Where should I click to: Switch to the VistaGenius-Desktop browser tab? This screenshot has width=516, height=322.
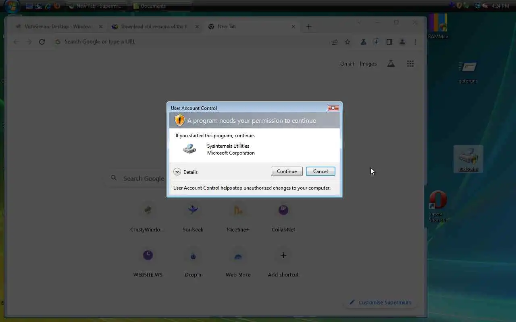point(58,27)
